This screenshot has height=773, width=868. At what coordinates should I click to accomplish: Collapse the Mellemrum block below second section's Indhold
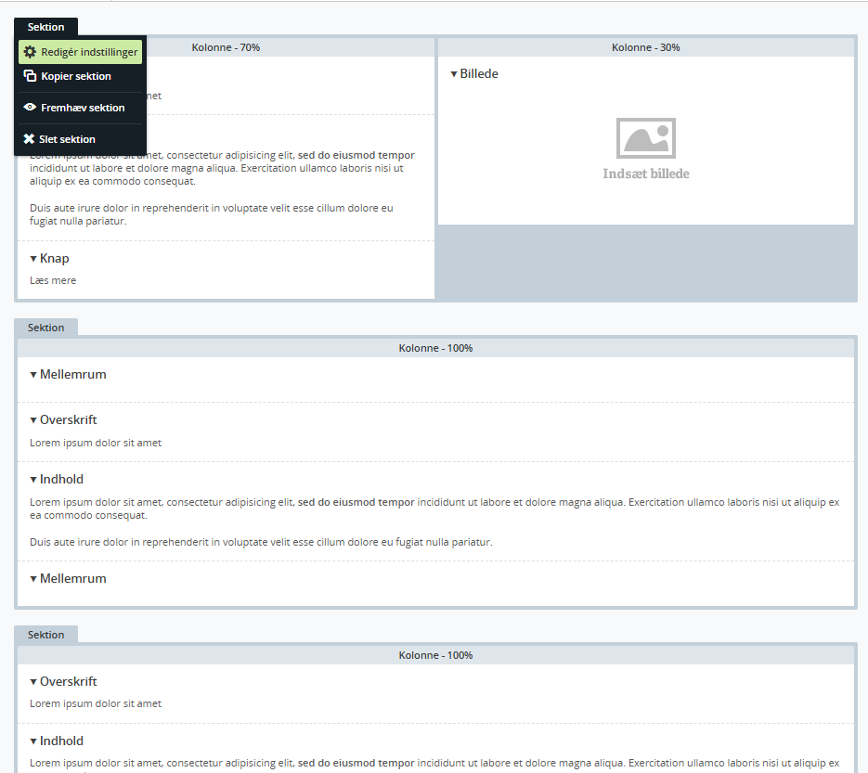click(33, 579)
